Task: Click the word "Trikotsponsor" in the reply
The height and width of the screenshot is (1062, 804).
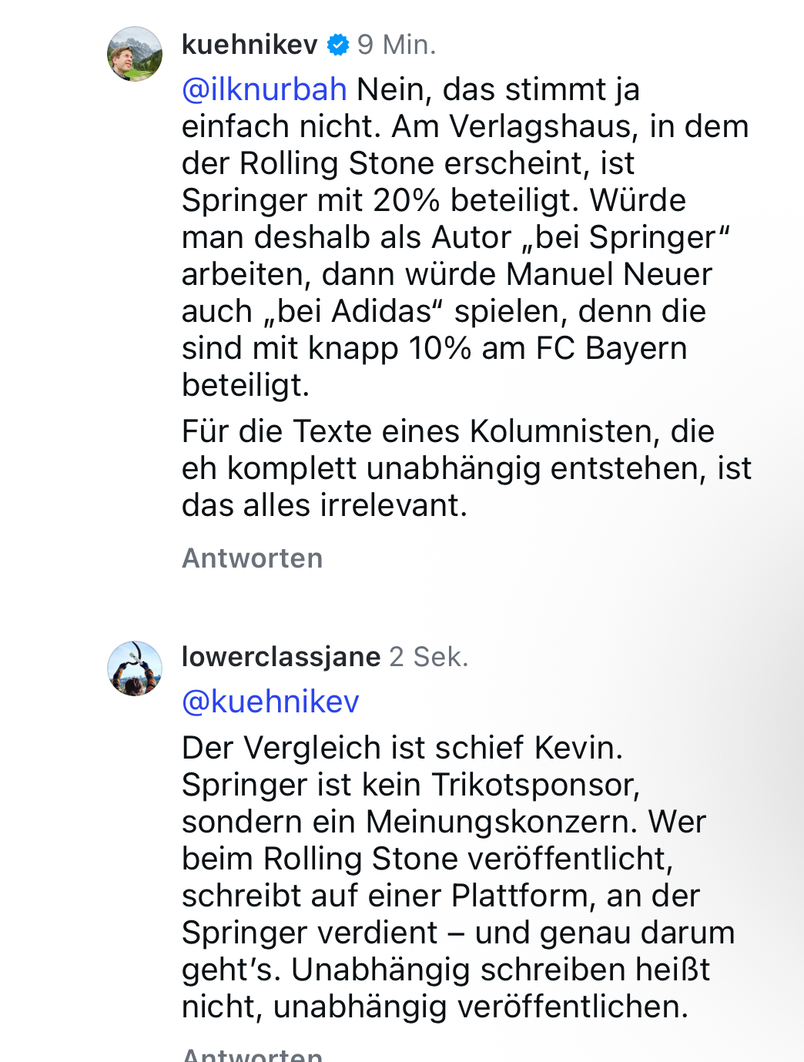Action: (534, 785)
